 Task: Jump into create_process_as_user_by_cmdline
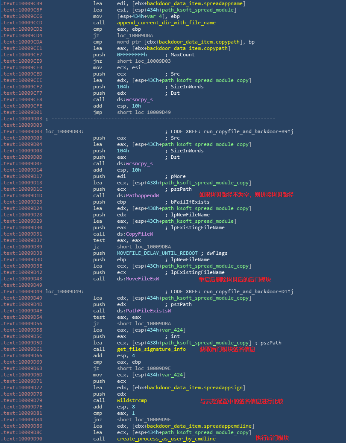166,439
